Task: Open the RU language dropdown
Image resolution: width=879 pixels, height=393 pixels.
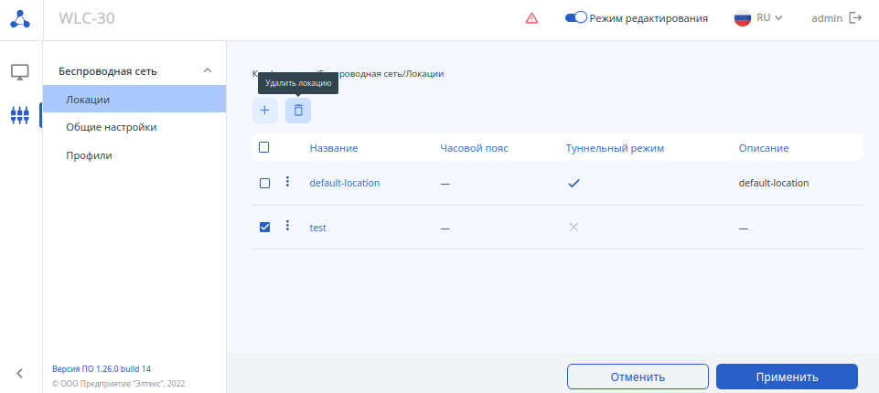Action: coord(759,18)
